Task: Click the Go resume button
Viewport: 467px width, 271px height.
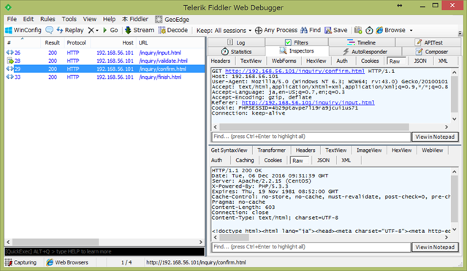Action: click(x=110, y=30)
